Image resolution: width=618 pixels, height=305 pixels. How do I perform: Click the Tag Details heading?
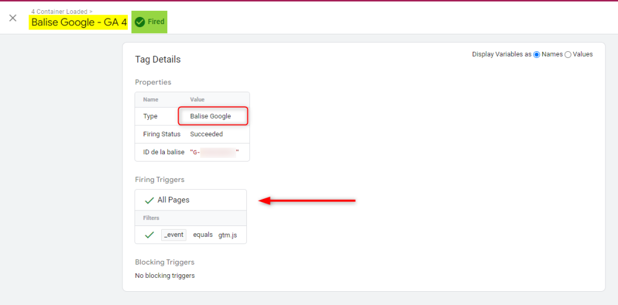coord(158,60)
